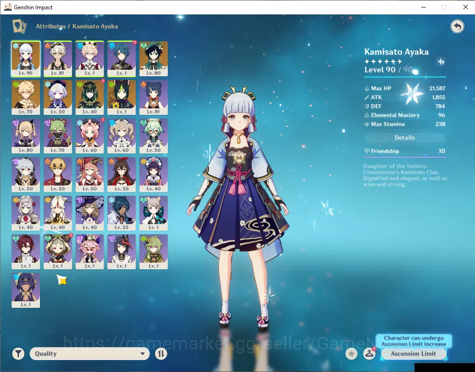The width and height of the screenshot is (475, 372).
Task: Pick Noelle's Lv. 40 portrait
Action: point(26,213)
